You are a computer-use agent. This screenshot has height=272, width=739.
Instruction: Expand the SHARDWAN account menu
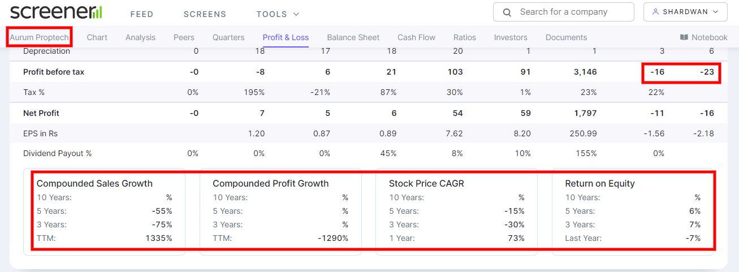685,12
